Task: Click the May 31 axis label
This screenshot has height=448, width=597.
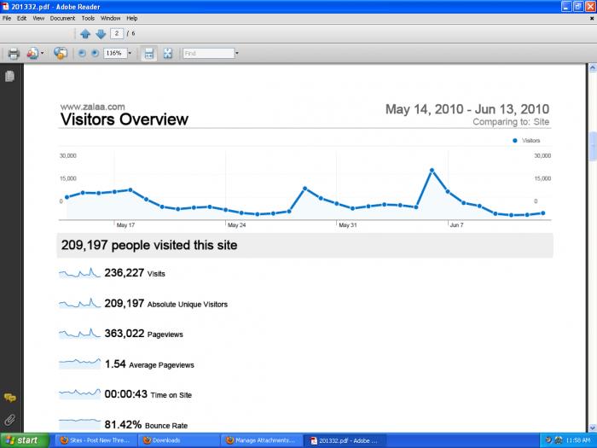Action: pyautogui.click(x=348, y=225)
